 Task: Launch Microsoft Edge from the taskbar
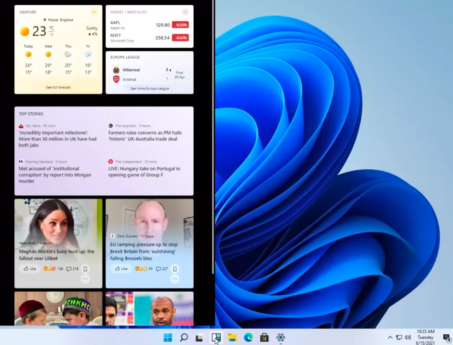pyautogui.click(x=248, y=337)
